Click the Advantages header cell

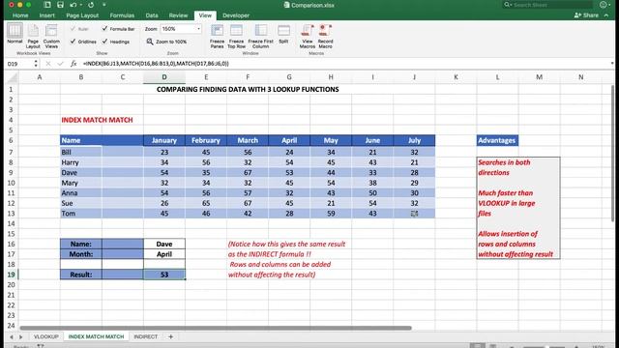497,140
